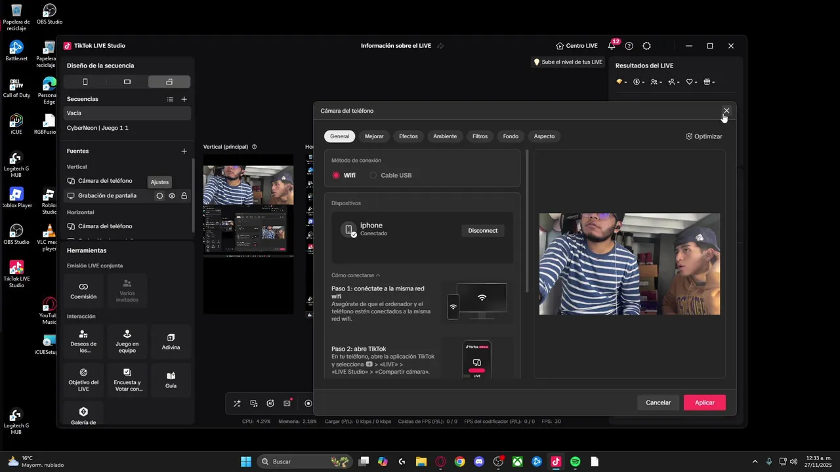
Task: Add a new sequence with Secuencias plus
Action: (184, 99)
